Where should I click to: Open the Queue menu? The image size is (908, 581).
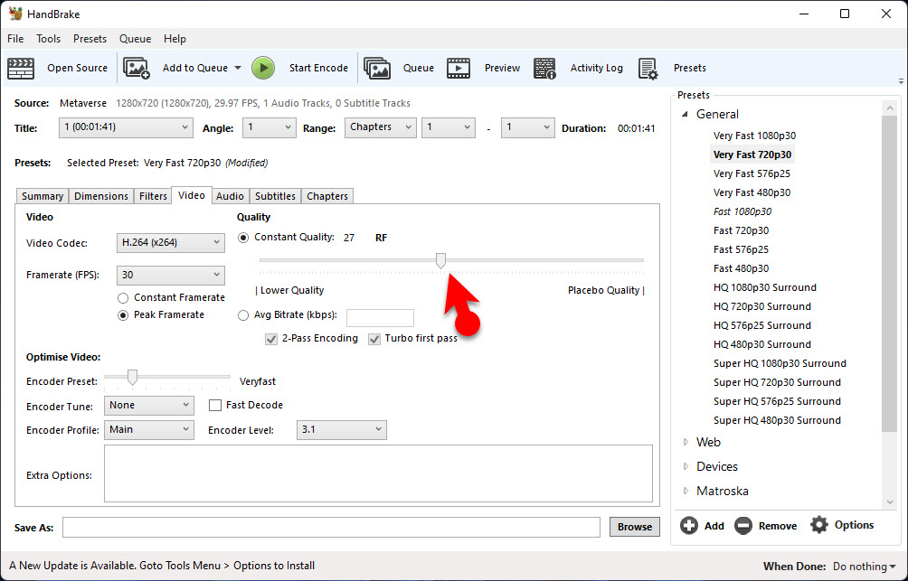135,39
